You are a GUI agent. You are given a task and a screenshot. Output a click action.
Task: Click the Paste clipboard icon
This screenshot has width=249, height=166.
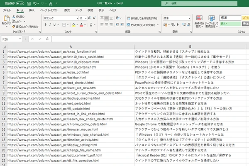(7, 18)
